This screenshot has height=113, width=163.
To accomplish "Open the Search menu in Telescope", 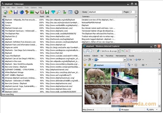I will (x=20, y=8).
